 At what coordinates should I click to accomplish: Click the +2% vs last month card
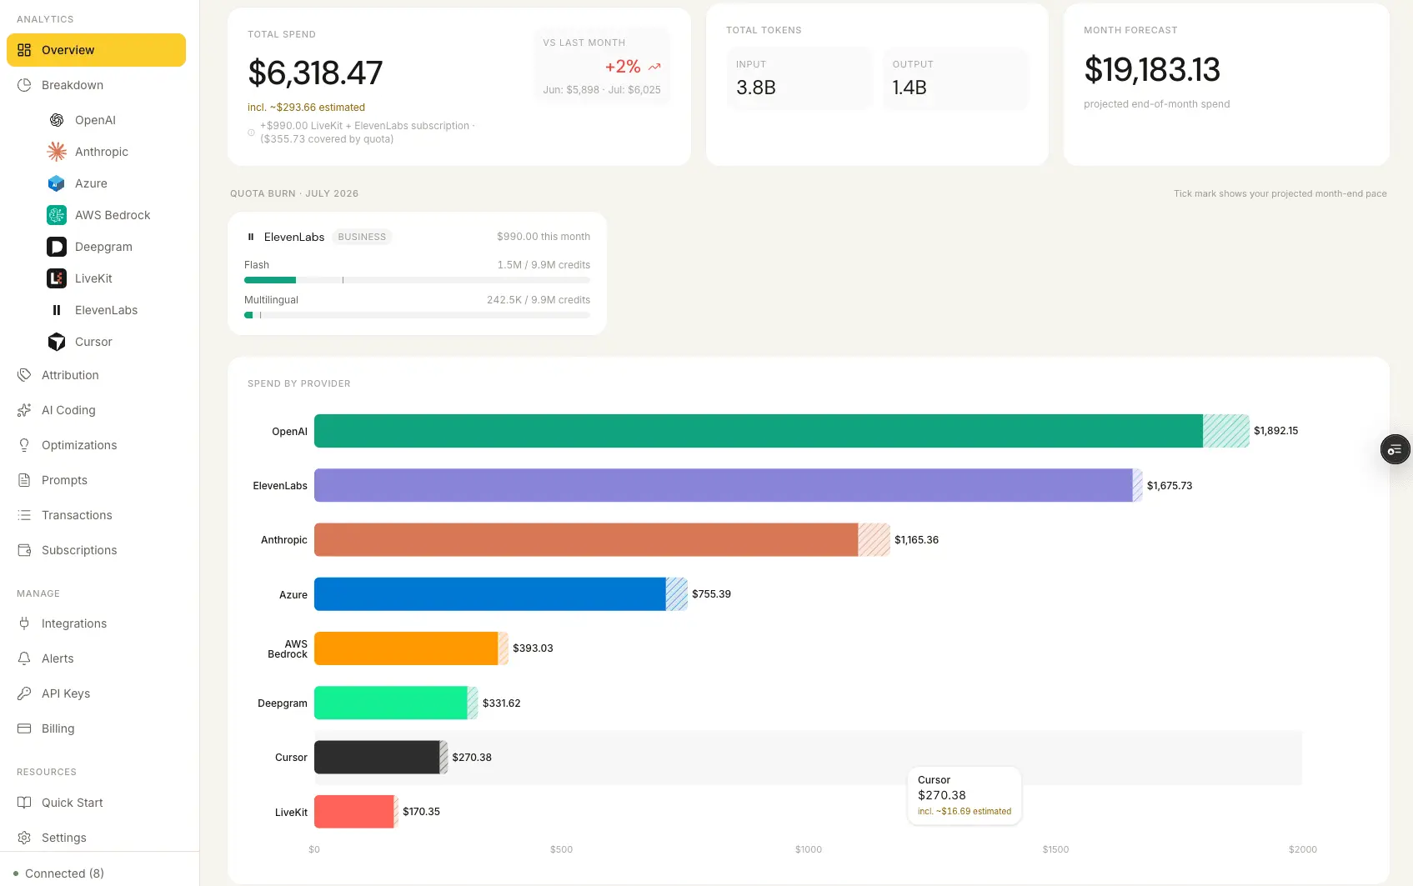pyautogui.click(x=602, y=67)
